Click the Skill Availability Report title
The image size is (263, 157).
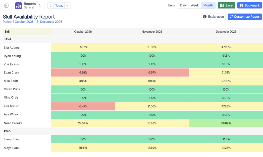pyautogui.click(x=29, y=17)
